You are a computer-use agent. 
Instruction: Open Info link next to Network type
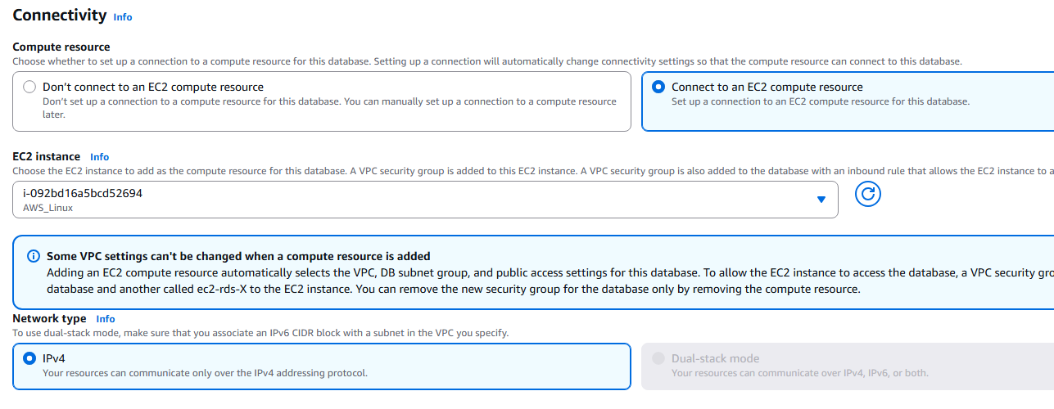point(106,319)
